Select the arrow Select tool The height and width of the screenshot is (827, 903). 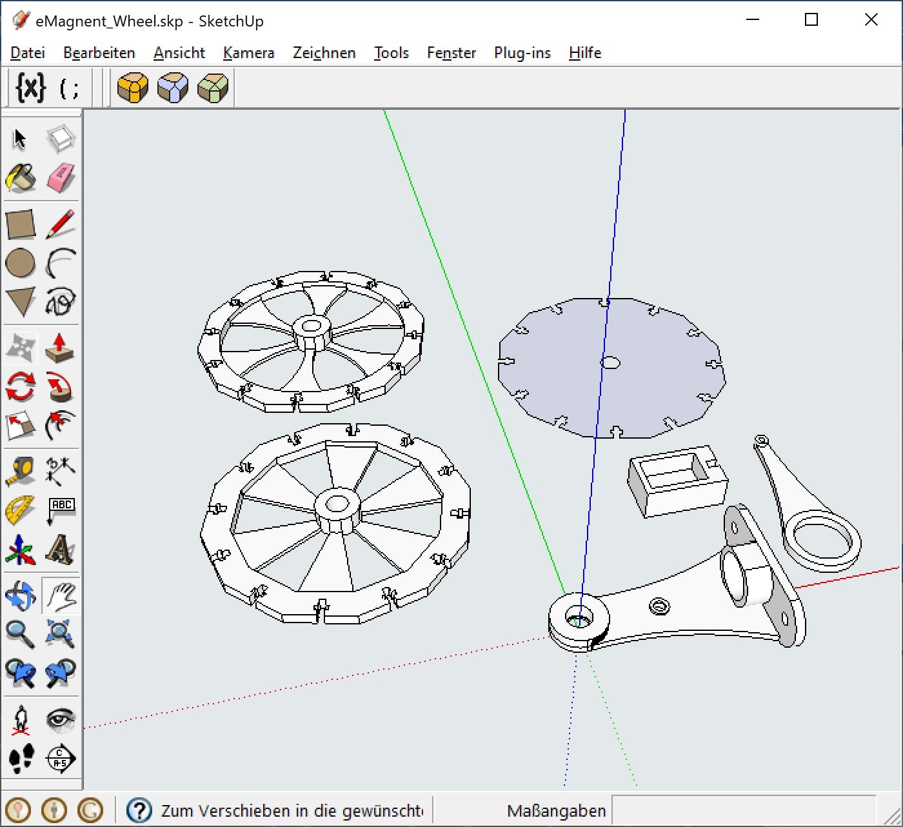tap(20, 139)
